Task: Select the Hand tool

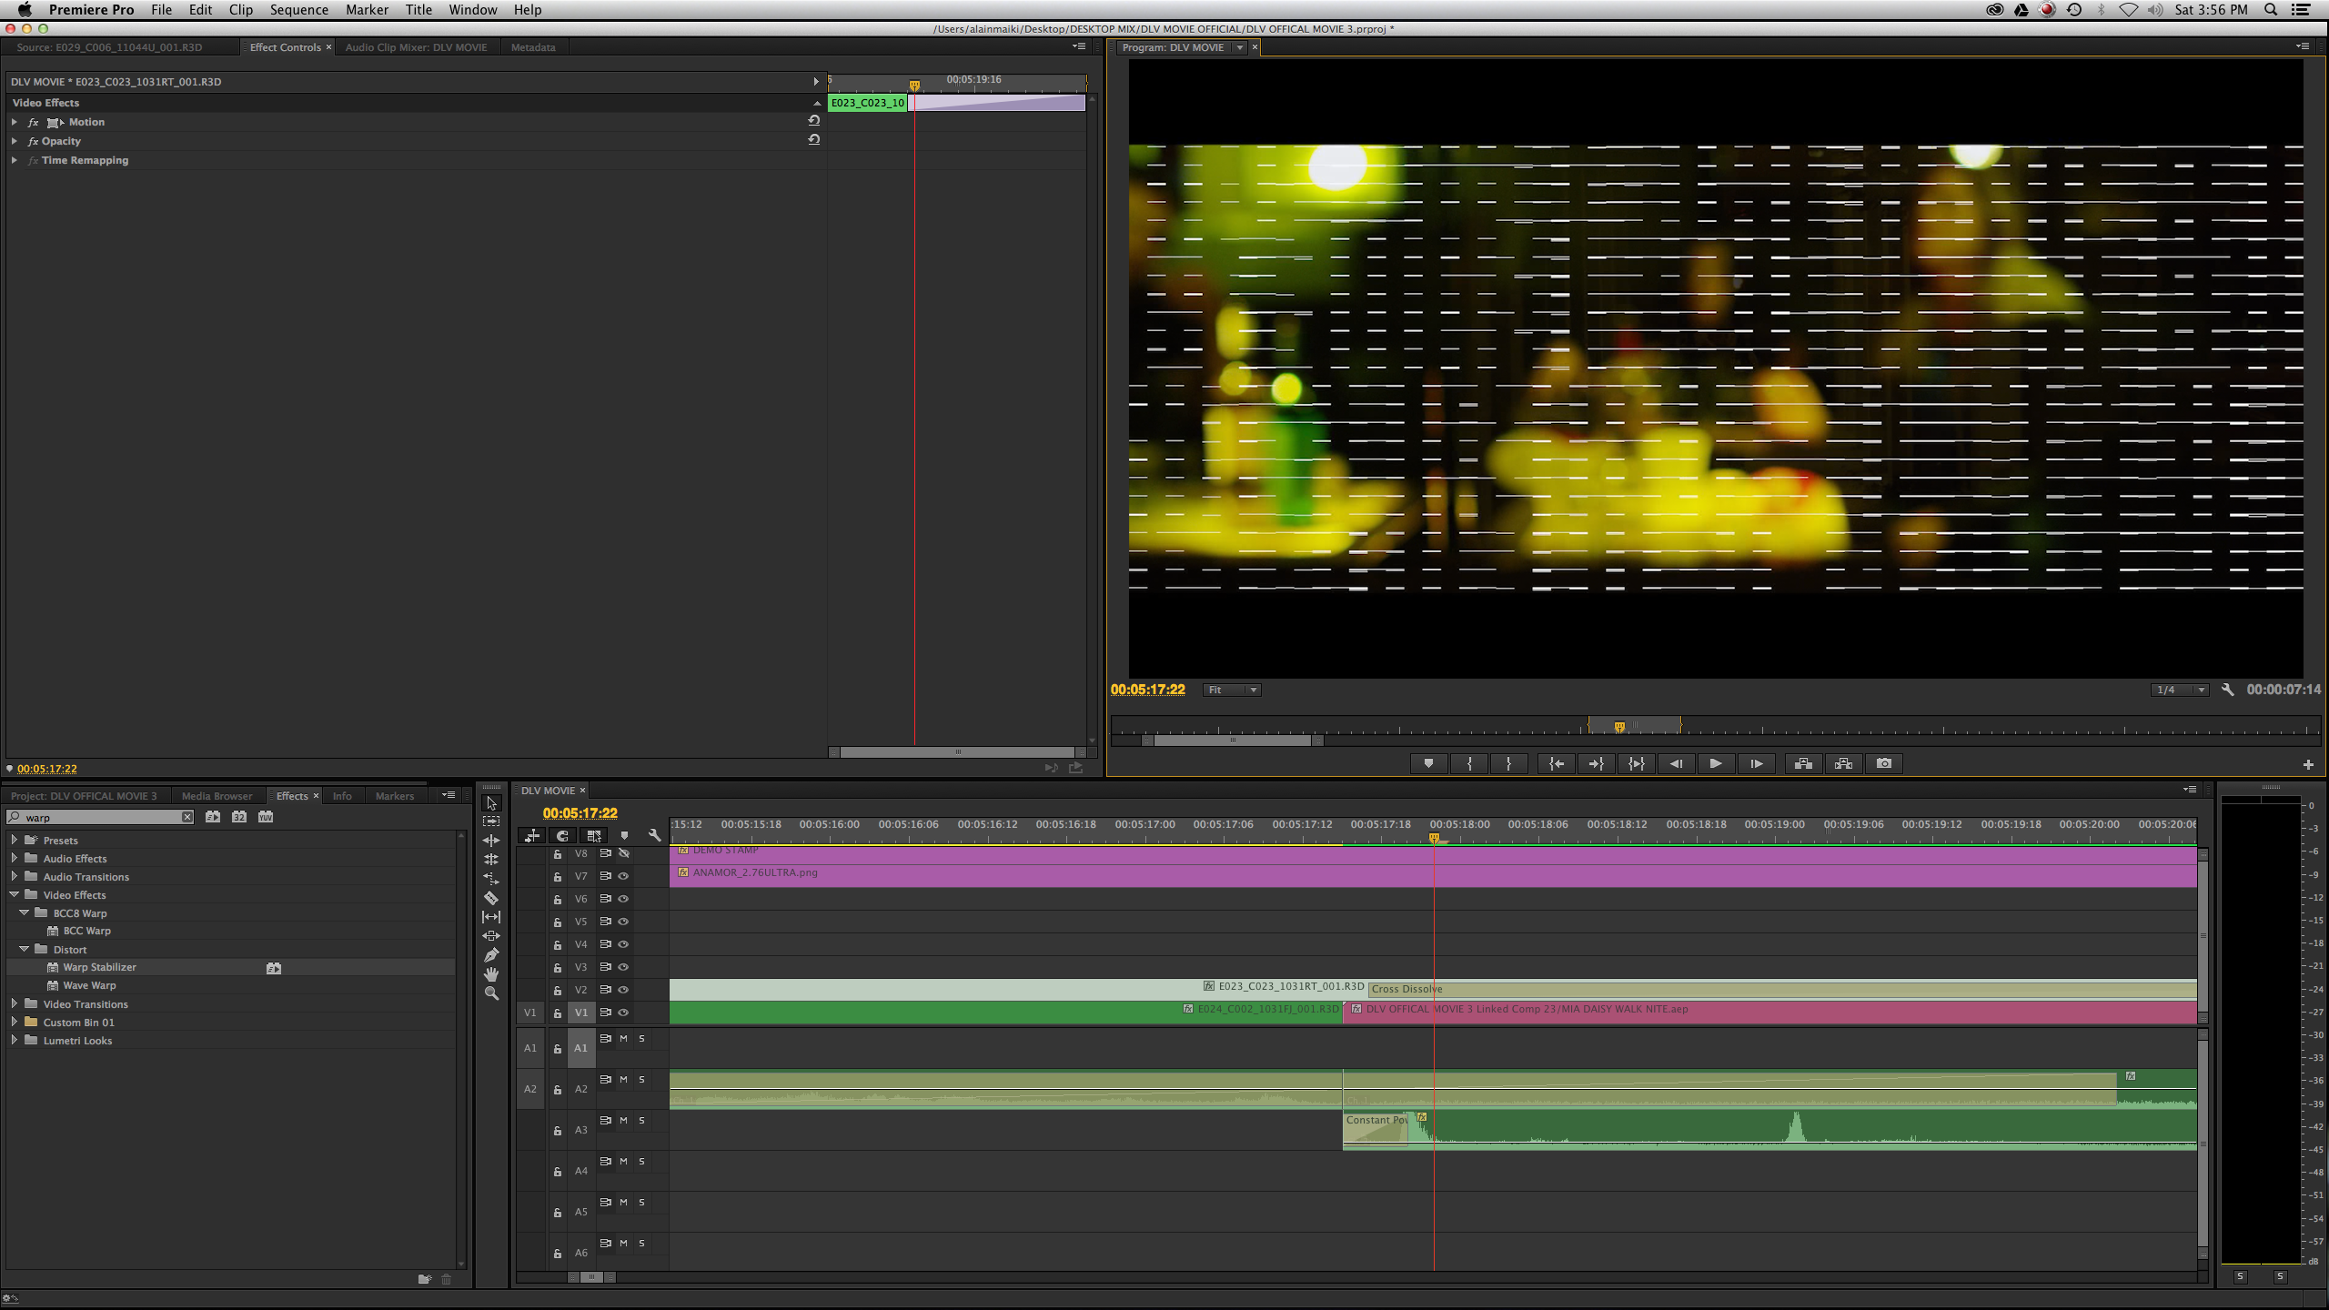Action: point(491,974)
